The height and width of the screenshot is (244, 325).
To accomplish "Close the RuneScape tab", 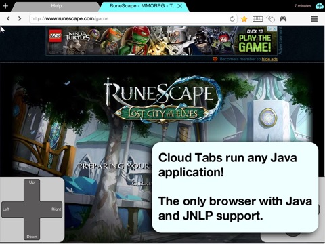I will click(x=180, y=6).
